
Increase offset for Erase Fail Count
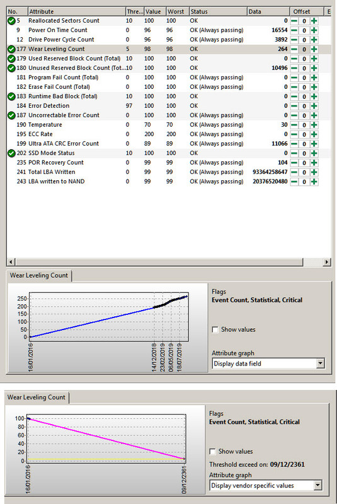[314, 87]
